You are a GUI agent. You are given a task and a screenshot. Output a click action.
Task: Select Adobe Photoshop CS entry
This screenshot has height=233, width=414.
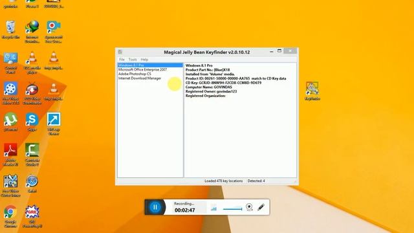[x=135, y=74]
